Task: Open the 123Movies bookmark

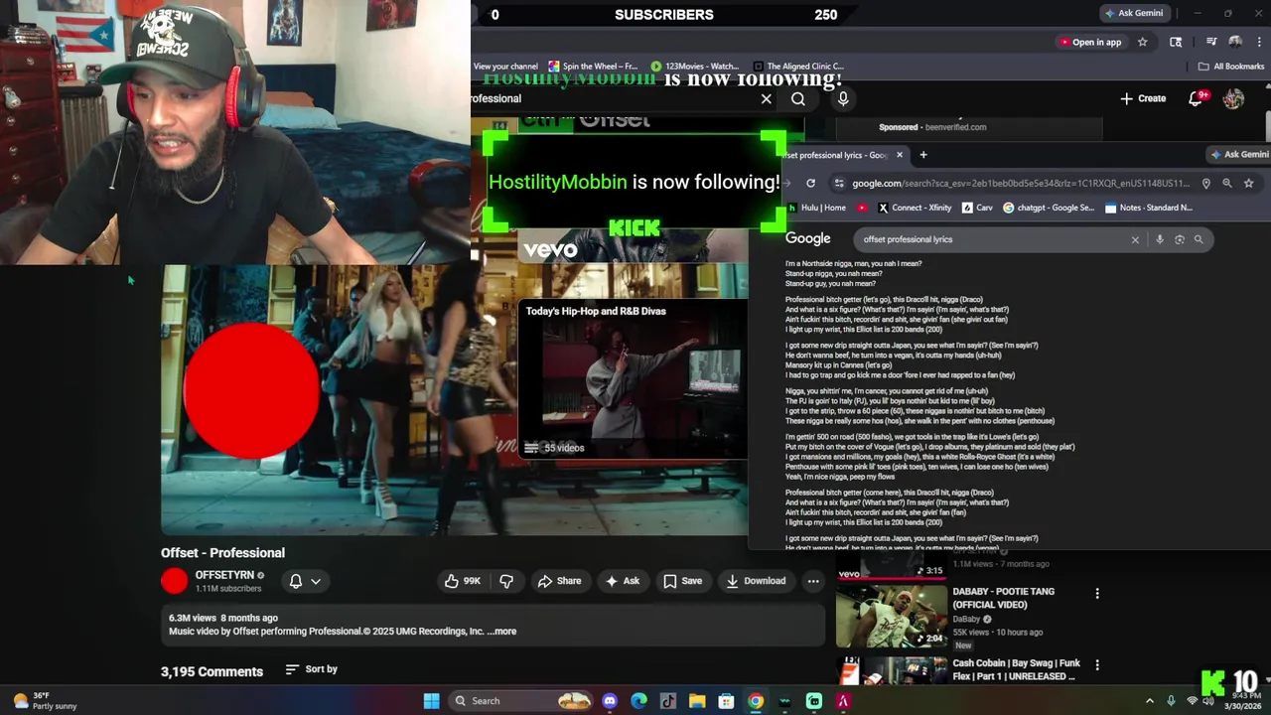Action: (x=694, y=67)
